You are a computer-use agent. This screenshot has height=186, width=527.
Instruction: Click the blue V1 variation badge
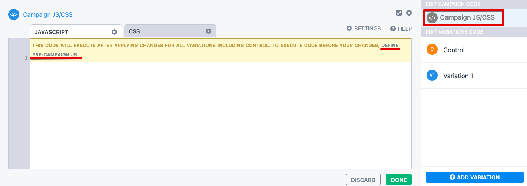click(432, 76)
